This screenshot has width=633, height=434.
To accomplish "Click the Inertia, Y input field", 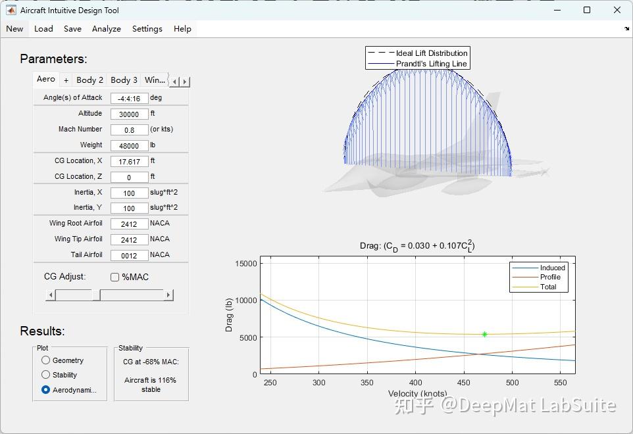I will 129,208.
